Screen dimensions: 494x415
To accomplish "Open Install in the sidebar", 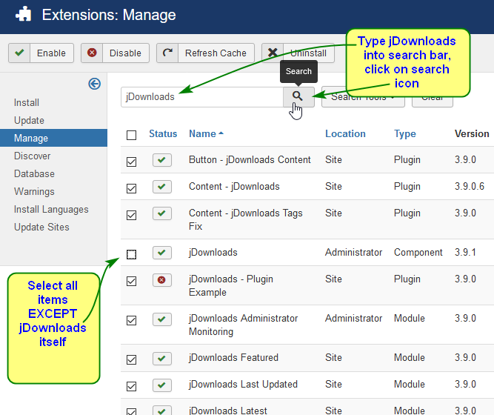I will click(x=27, y=102).
